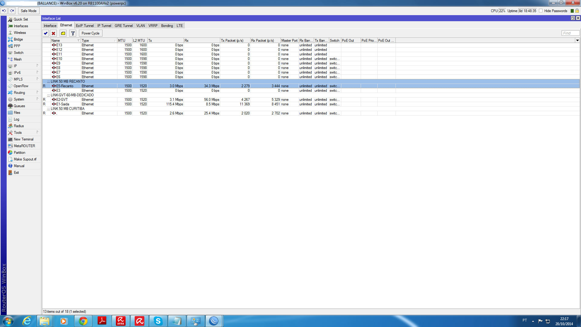
Task: Select the E13 interface row
Action: tap(311, 45)
